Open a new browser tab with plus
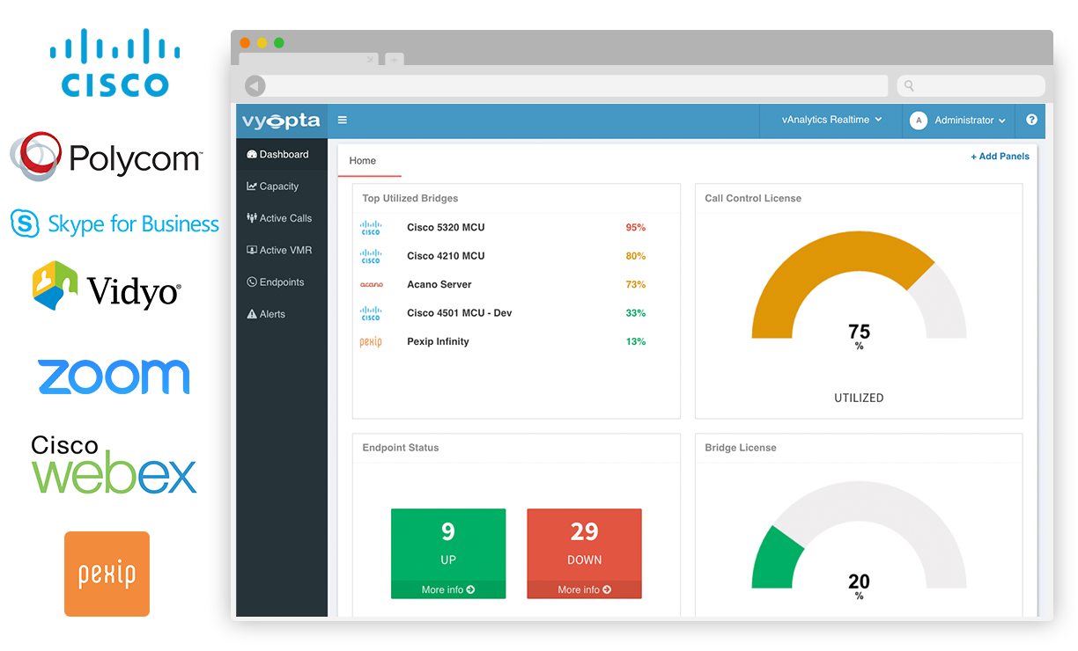The image size is (1078, 651). tap(395, 60)
